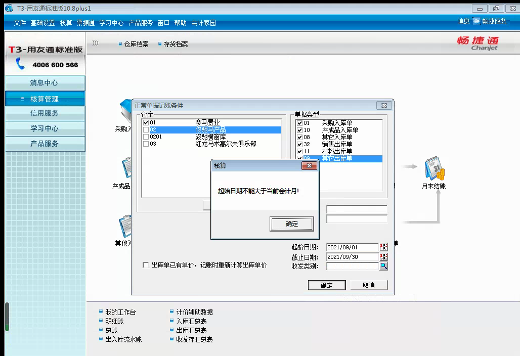Uncheck 11 材料出库单 document type

point(300,151)
